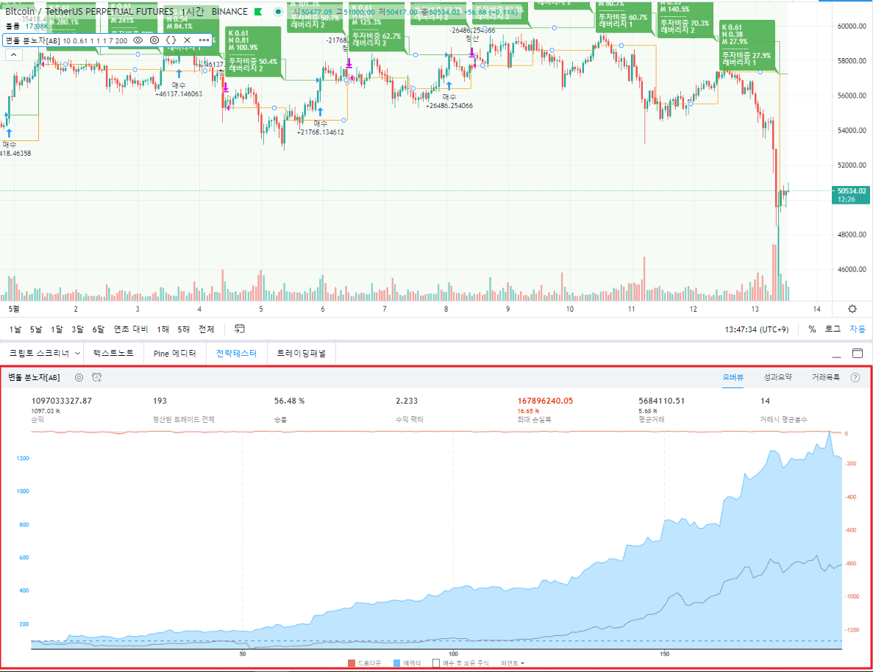Open the percent unit dropdown below chart

pos(513,662)
